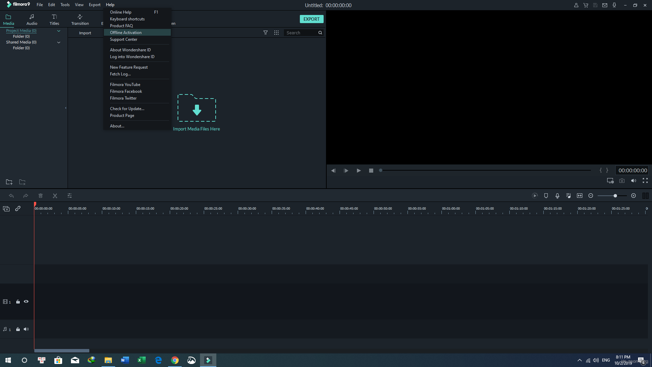
Task: Open the Media tab
Action: 8,20
